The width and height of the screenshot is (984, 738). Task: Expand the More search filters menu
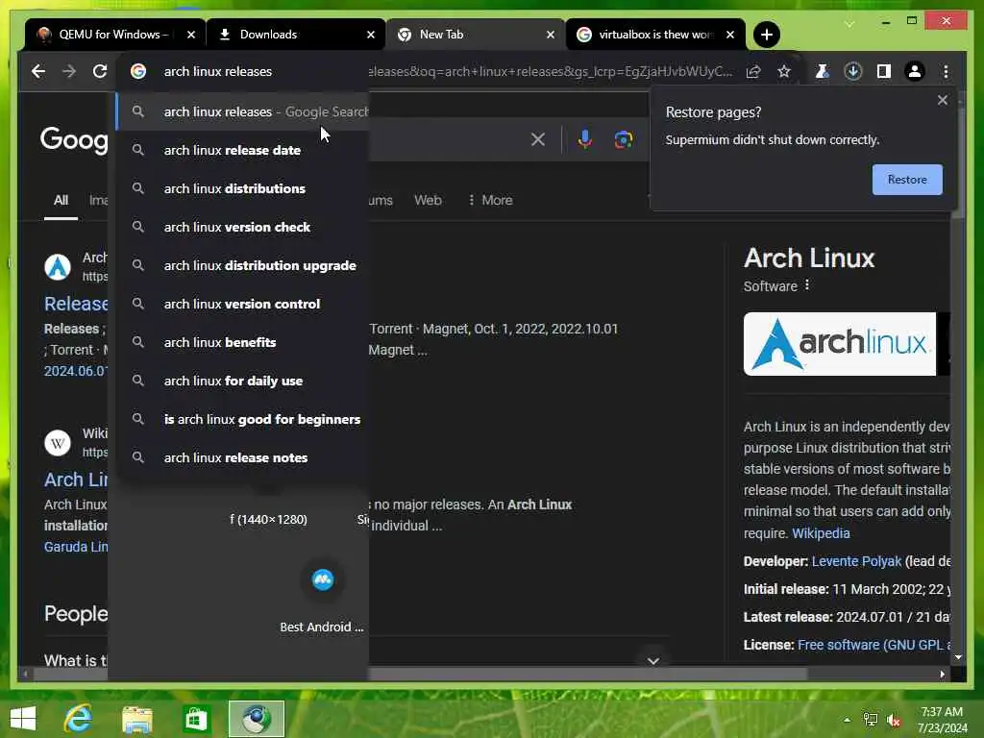[491, 200]
